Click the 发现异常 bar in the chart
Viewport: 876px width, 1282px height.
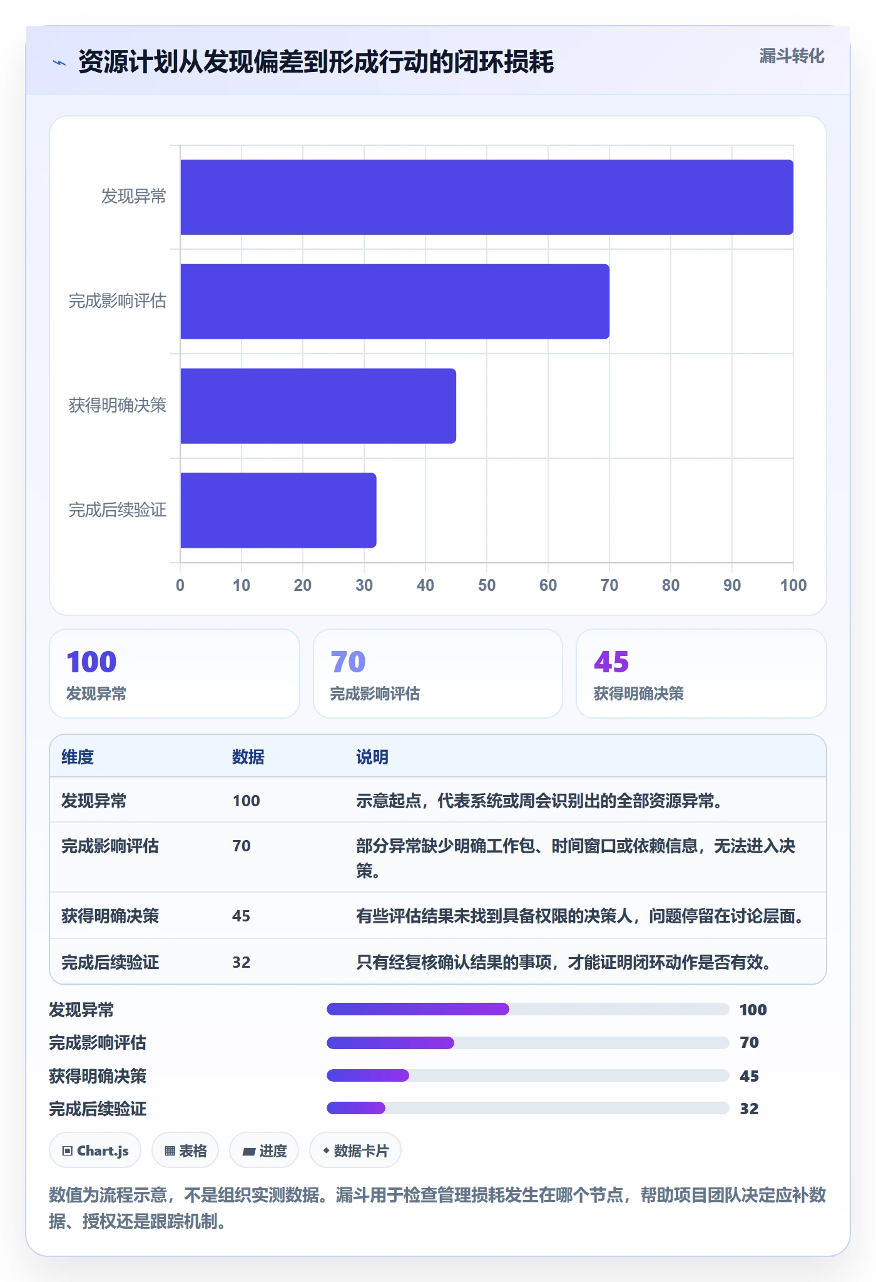click(x=487, y=197)
